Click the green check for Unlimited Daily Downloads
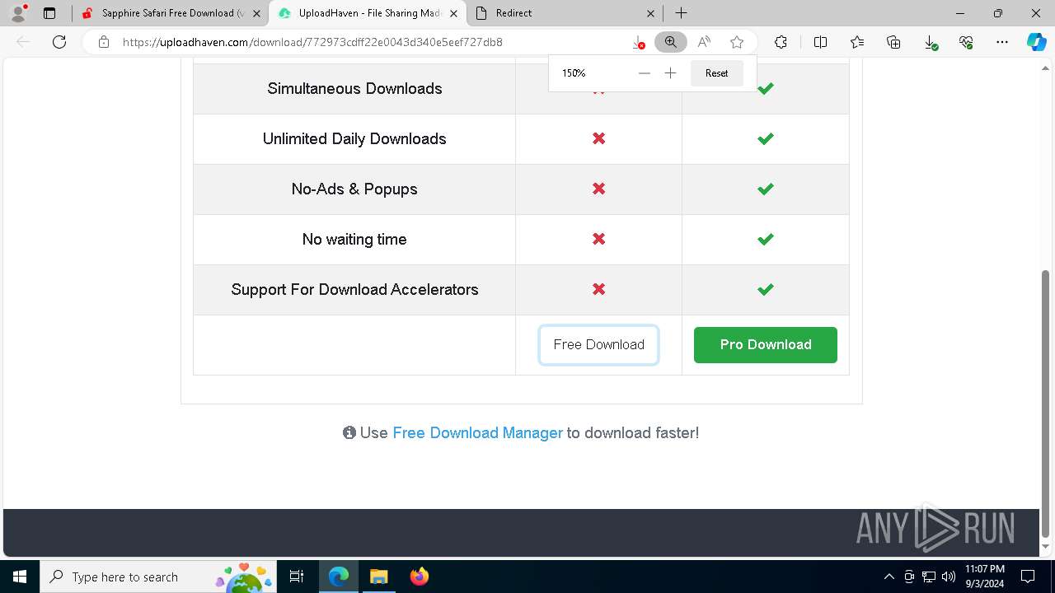 click(x=766, y=138)
